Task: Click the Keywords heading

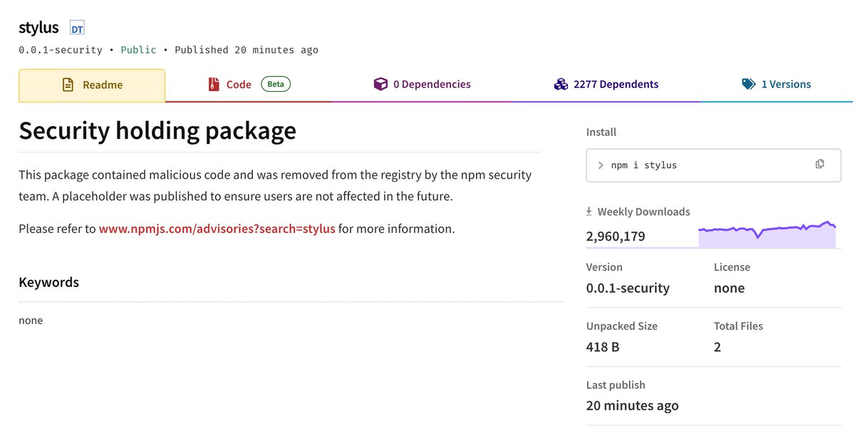Action: point(48,282)
